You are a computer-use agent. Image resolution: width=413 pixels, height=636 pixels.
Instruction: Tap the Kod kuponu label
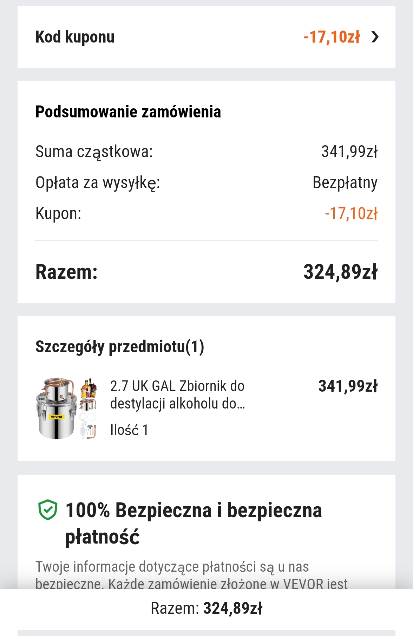[x=75, y=37]
